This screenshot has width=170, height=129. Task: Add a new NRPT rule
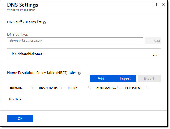coord(101,78)
